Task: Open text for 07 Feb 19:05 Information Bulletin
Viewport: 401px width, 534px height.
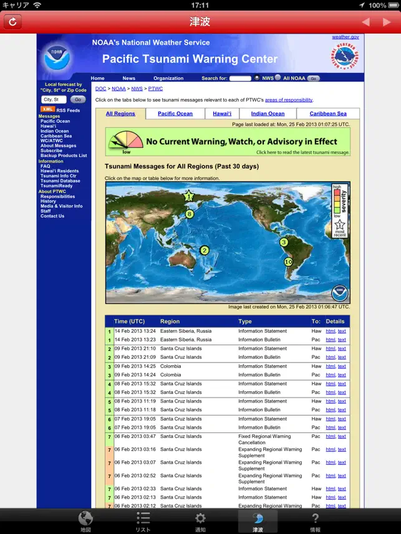Action: [342, 427]
